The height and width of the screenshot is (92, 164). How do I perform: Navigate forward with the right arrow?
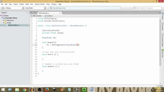pyautogui.click(x=35, y=13)
